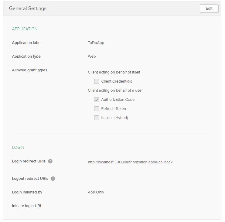The image size is (225, 222).
Task: Open Login redirect URIs help icon
Action: 50,161
